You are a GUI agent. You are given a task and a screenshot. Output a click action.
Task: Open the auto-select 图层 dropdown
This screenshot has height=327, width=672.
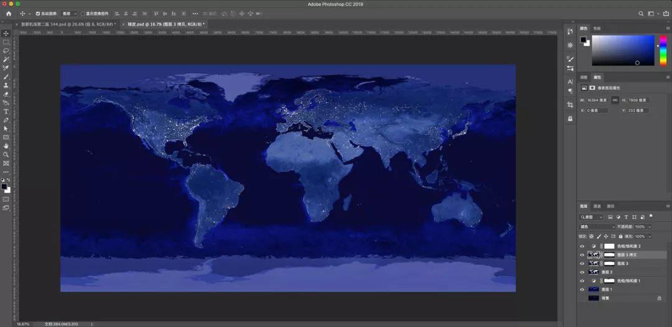click(x=69, y=14)
